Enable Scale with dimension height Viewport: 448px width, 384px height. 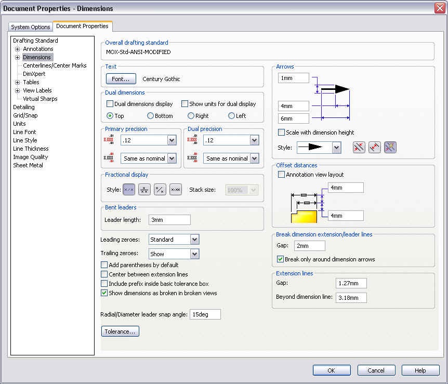[281, 133]
